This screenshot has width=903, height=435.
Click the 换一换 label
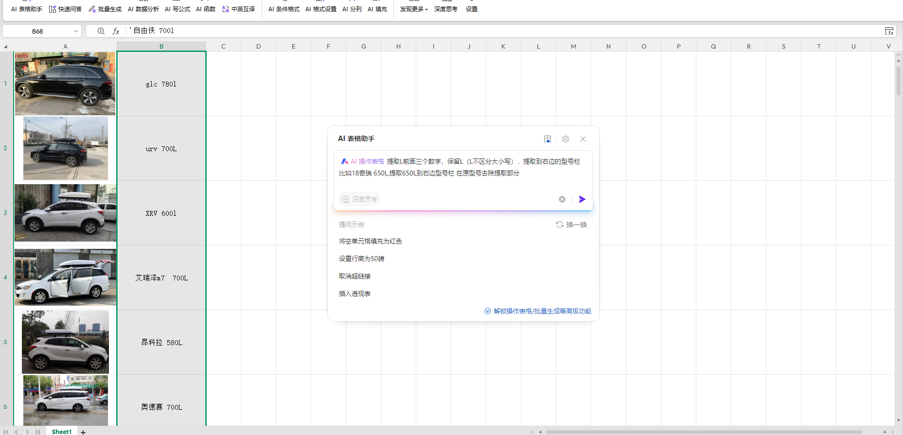coord(577,225)
